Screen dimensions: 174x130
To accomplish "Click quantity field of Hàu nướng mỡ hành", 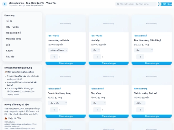I will 54,57.
